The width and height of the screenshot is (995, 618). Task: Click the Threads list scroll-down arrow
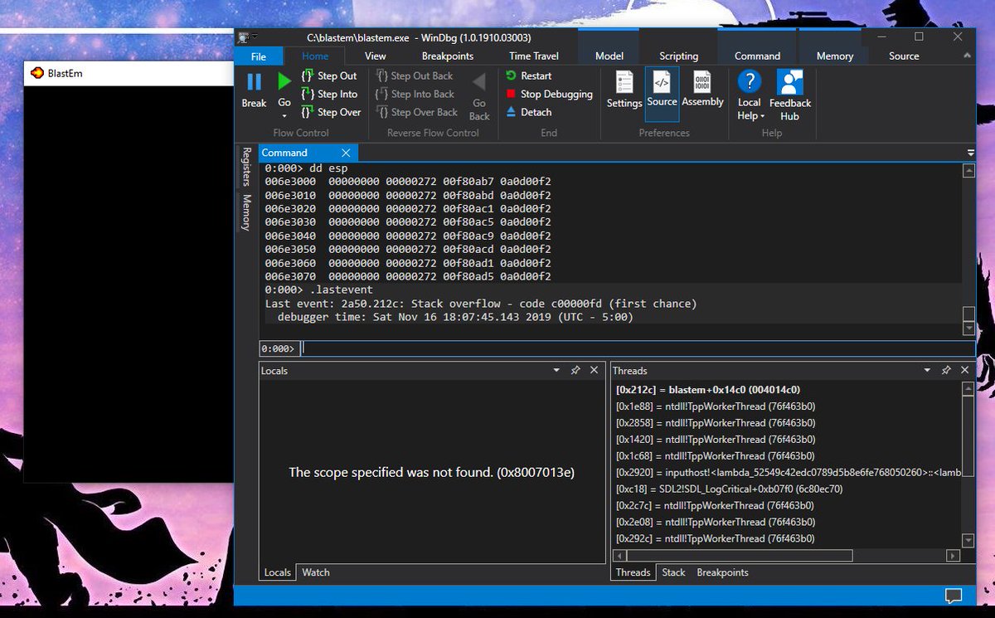coord(968,540)
